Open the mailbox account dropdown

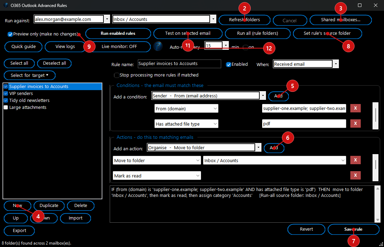pyautogui.click(x=107, y=19)
